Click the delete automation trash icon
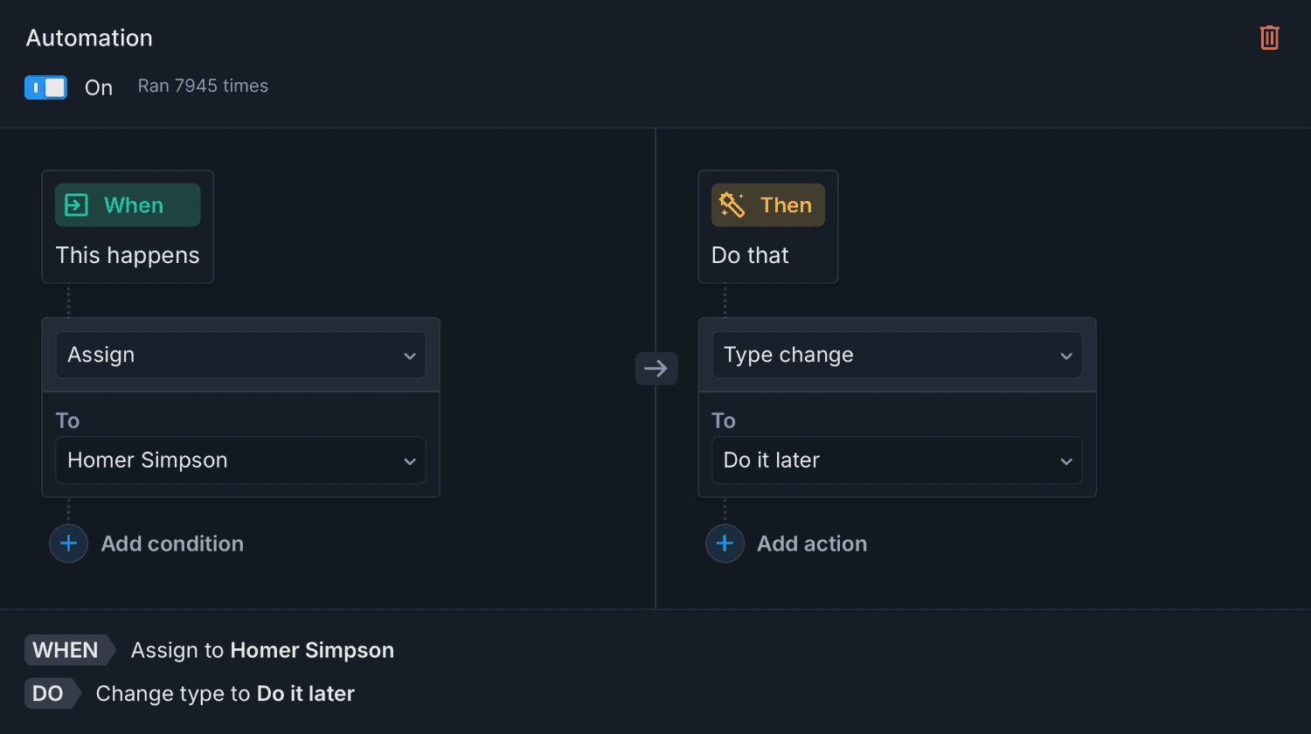 pyautogui.click(x=1269, y=38)
